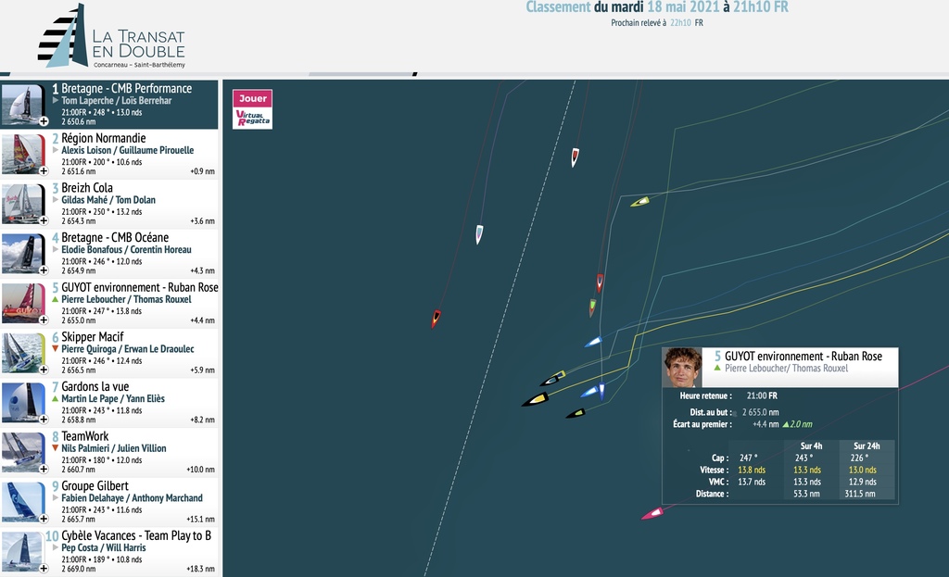Click the yellow-green boat marker on map

[x=640, y=201]
